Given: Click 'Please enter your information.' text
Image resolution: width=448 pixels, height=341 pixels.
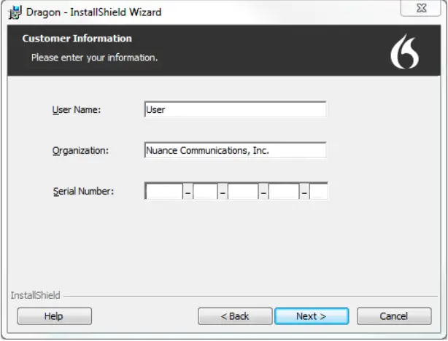Looking at the screenshot, I should pyautogui.click(x=94, y=58).
